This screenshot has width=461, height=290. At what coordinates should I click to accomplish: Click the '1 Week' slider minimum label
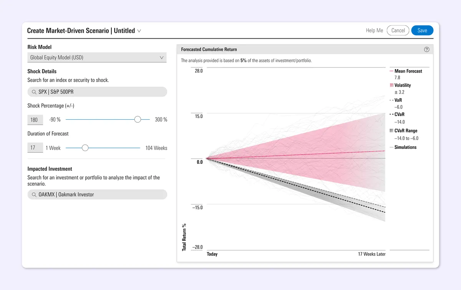(53, 148)
